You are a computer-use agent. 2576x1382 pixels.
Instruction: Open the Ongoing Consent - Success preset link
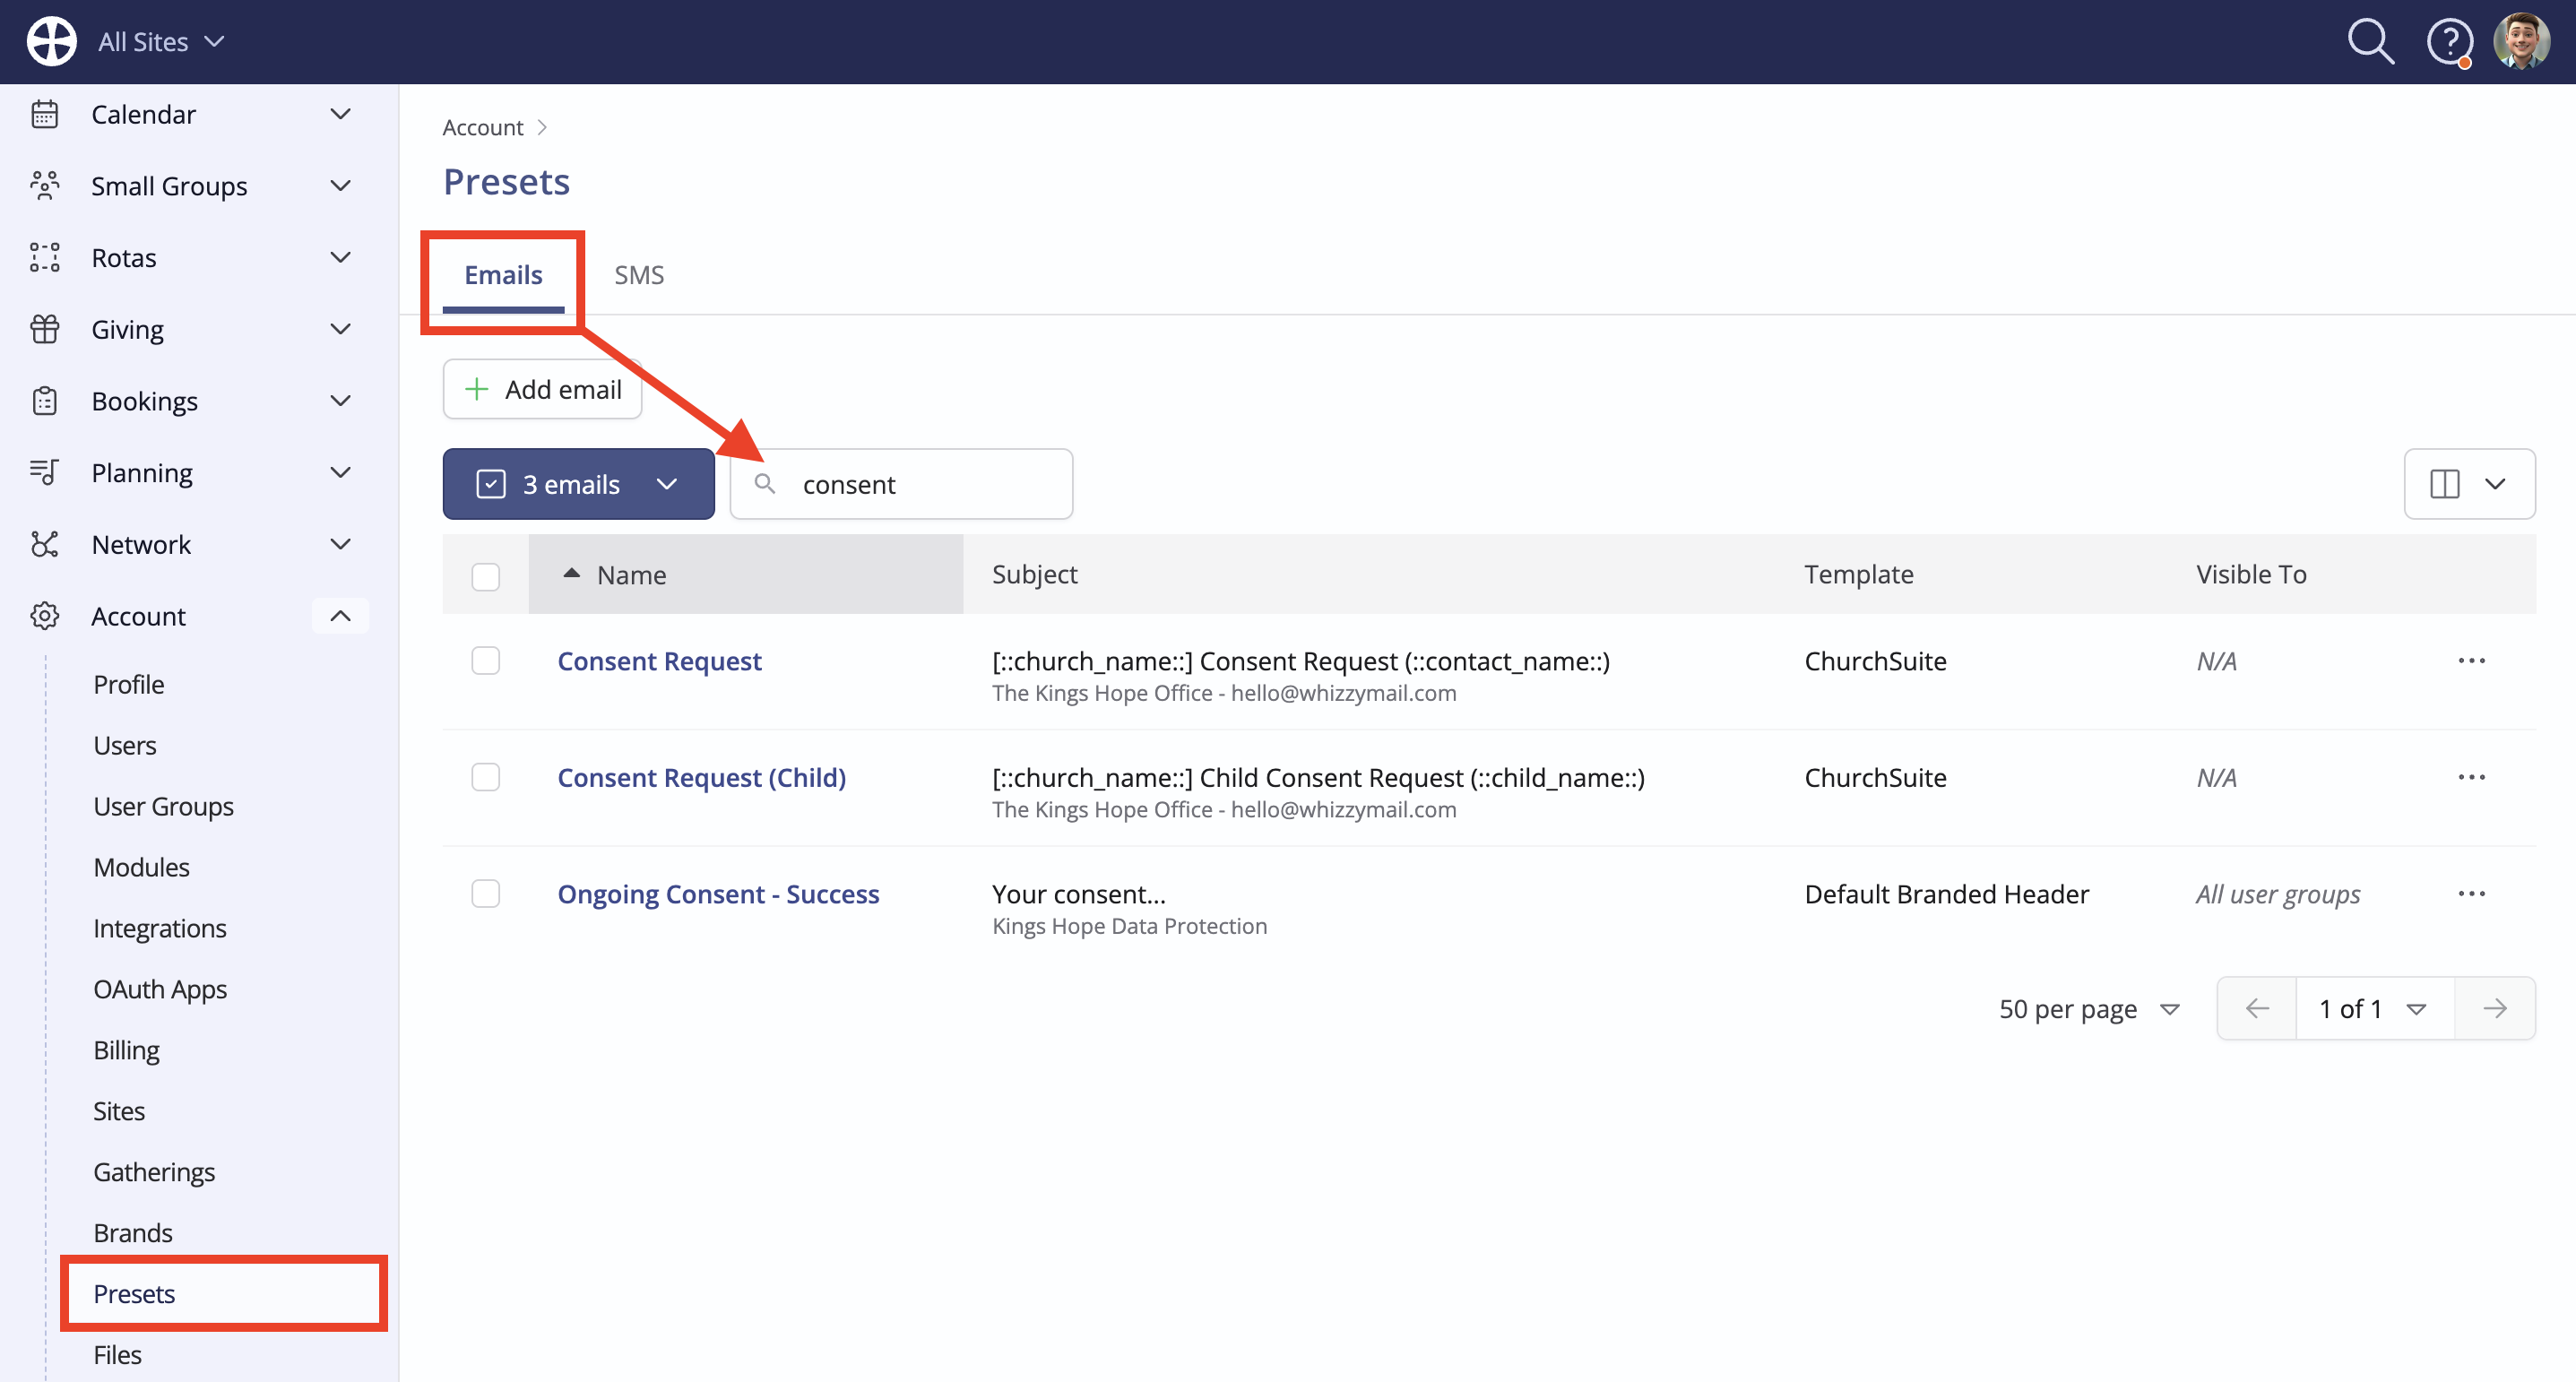tap(718, 894)
